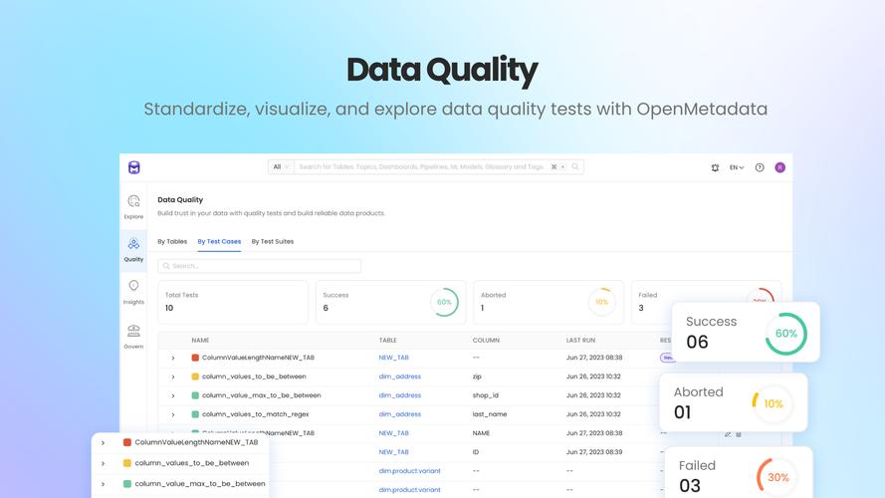This screenshot has height=498, width=885.
Task: Click the search magnifier icon in top bar
Action: click(575, 166)
